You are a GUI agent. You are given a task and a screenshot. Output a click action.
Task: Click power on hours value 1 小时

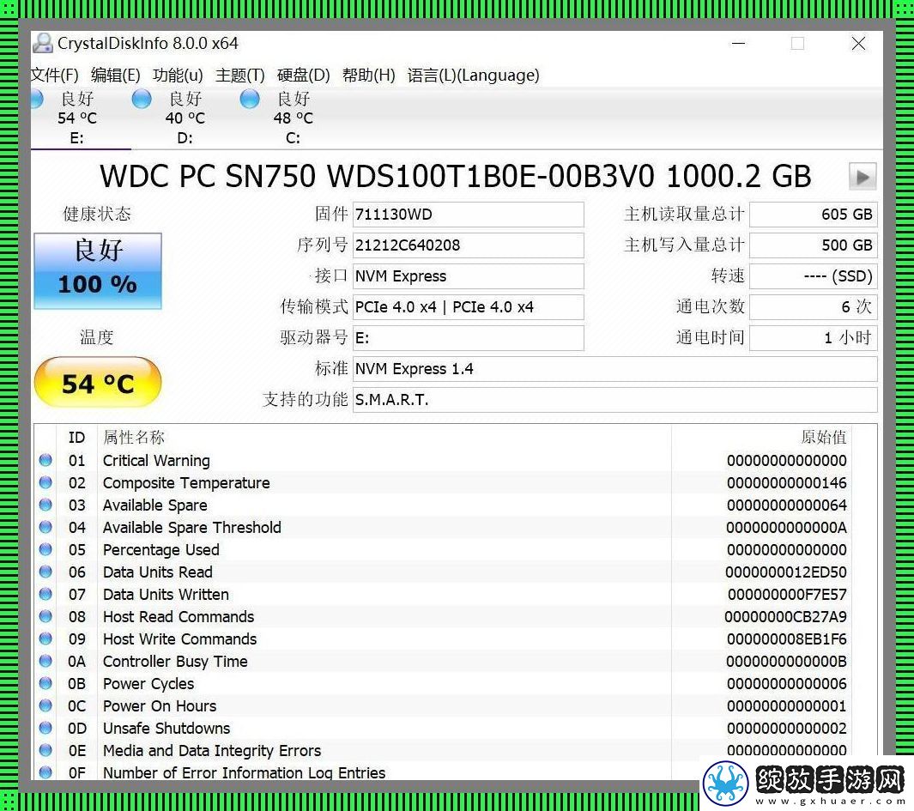point(813,338)
